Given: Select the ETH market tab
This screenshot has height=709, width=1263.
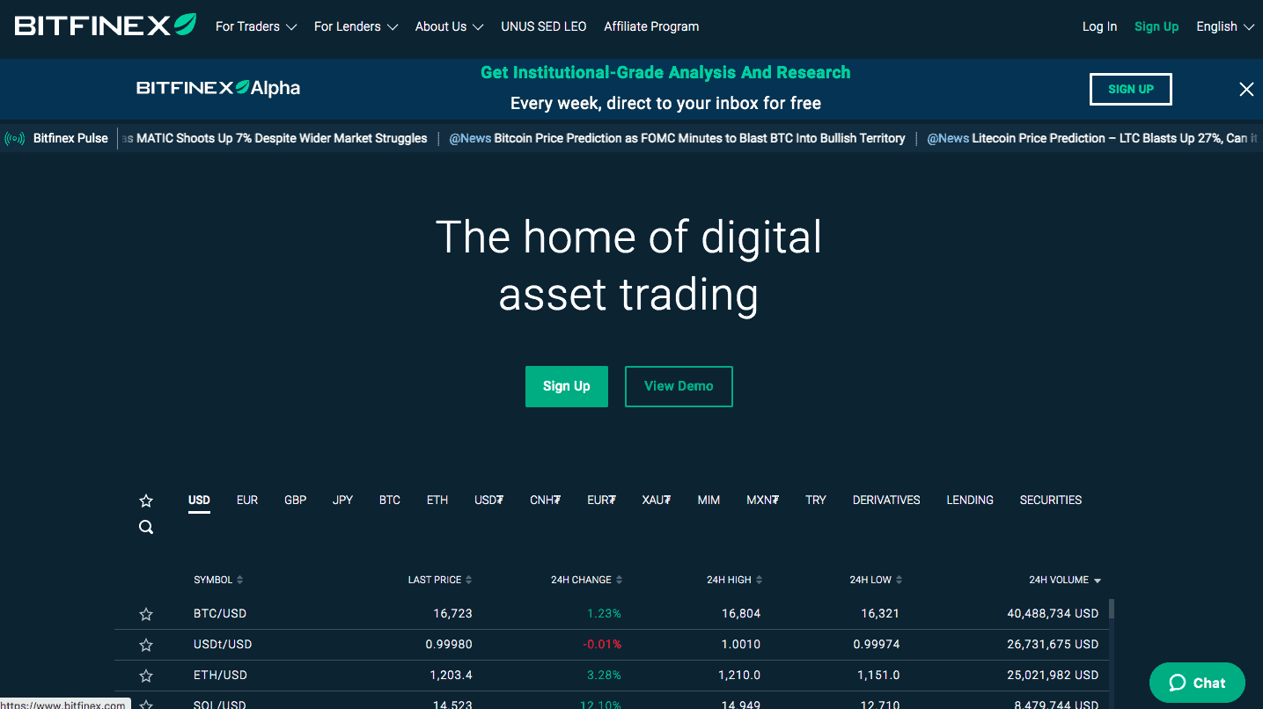Looking at the screenshot, I should (x=437, y=500).
